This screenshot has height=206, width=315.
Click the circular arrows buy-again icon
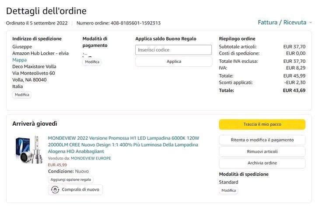tap(56, 189)
